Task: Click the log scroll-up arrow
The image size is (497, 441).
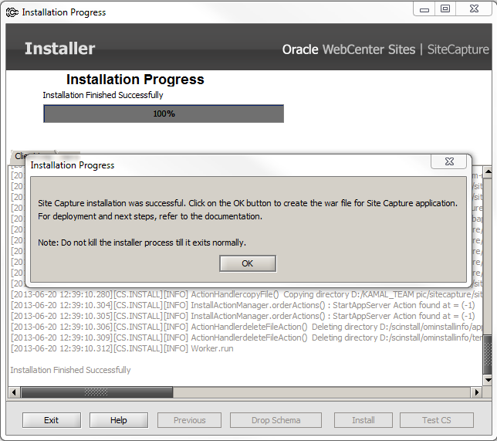Action: coord(488,172)
